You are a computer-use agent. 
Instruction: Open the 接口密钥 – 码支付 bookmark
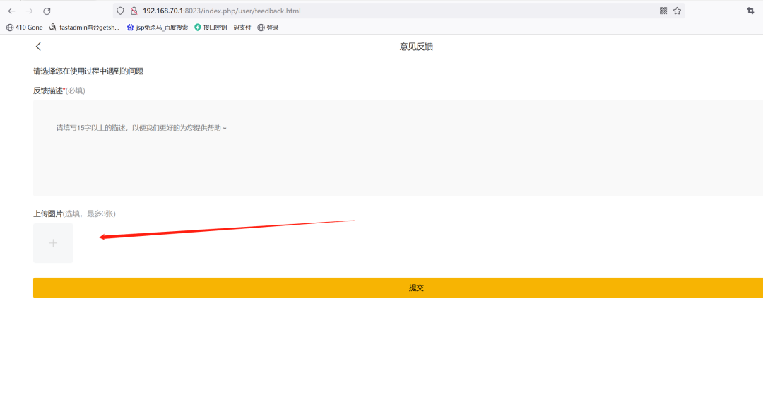(x=223, y=28)
